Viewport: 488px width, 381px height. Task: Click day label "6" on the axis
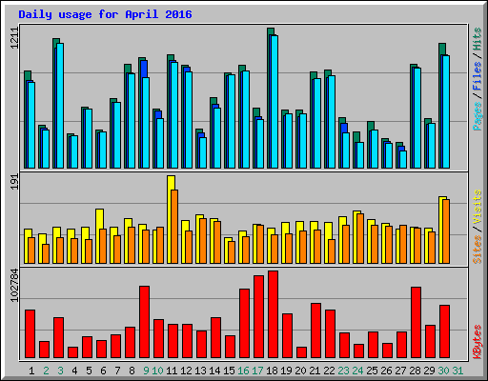103,371
